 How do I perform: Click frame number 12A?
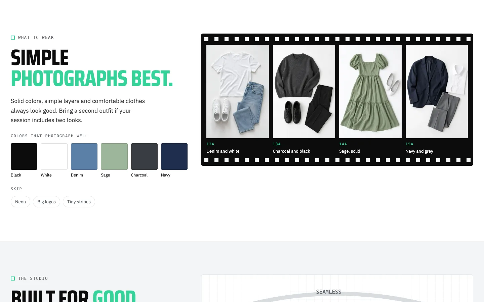[210, 144]
